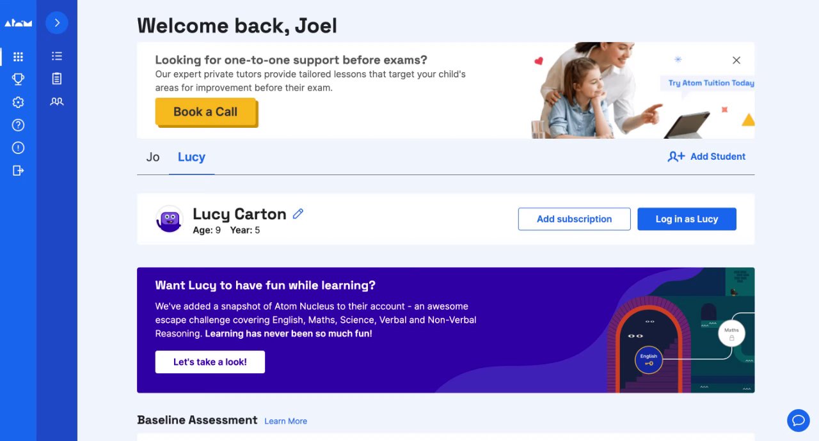Click the log out icon in the sidebar

pos(18,171)
